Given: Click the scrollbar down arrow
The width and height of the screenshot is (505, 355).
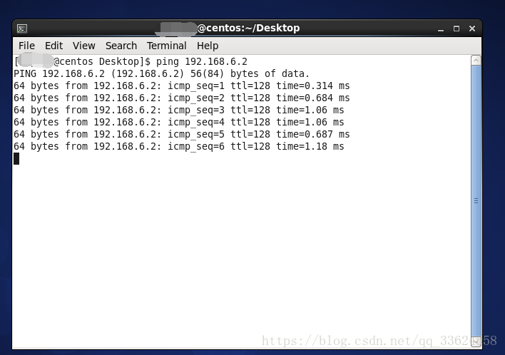Looking at the screenshot, I should pos(476,341).
